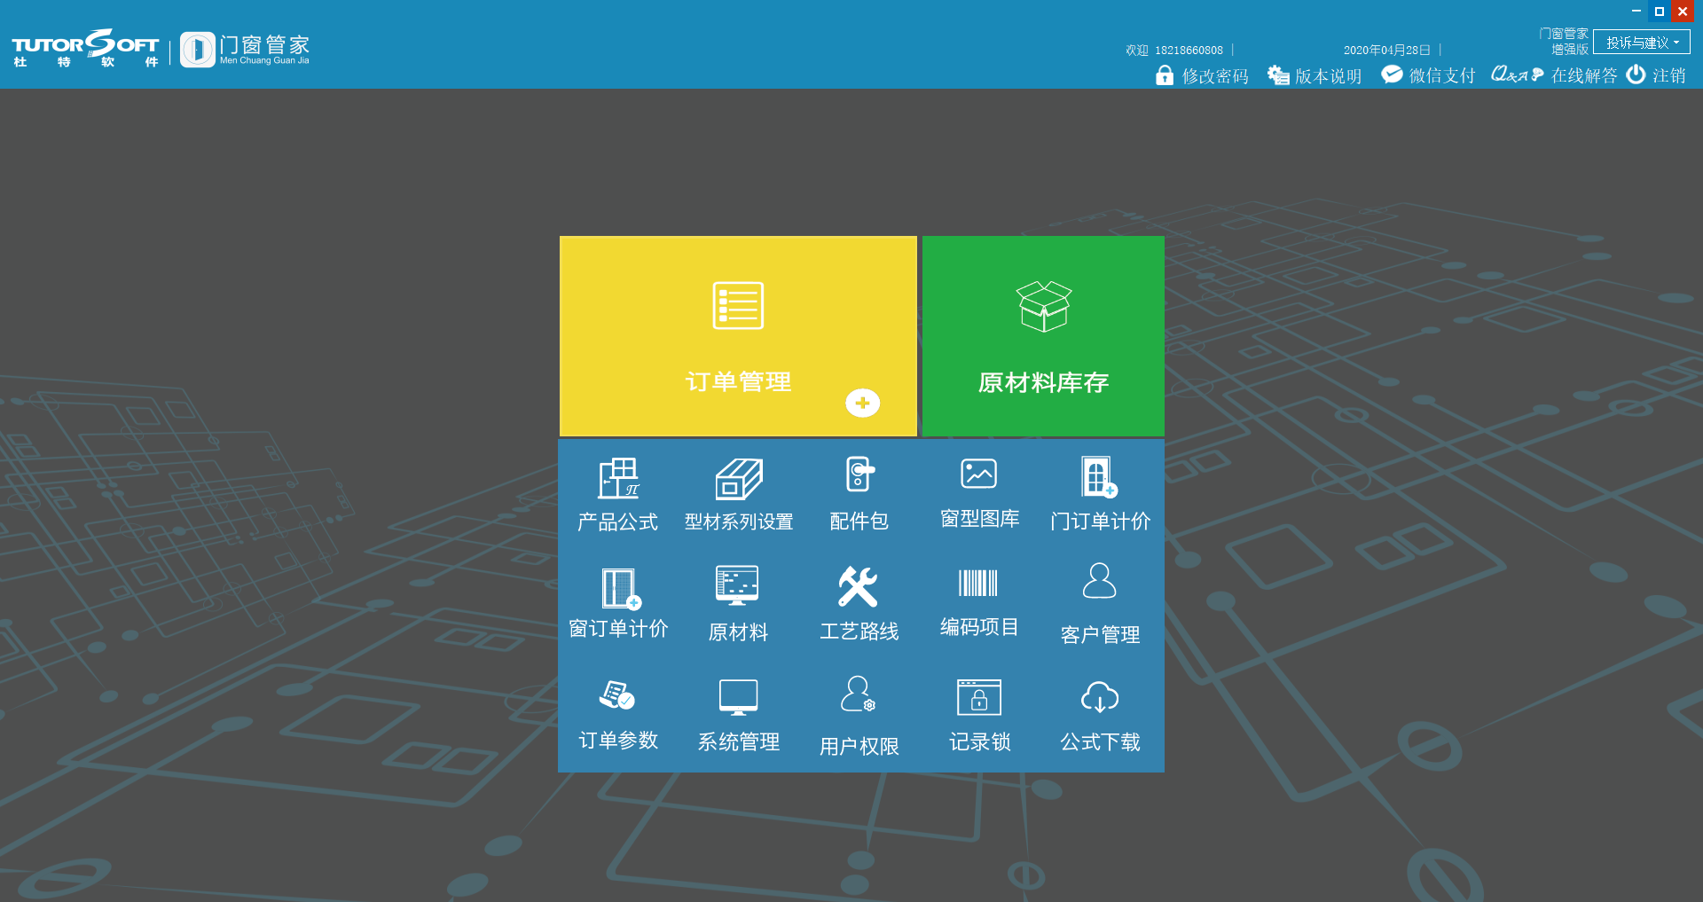Open 门订单计价 door order pricing
The width and height of the screenshot is (1703, 902).
click(x=1100, y=495)
